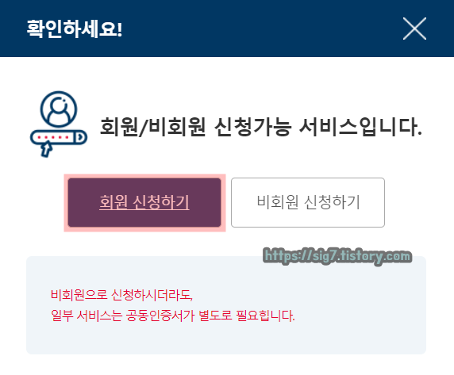Click the 신청가능 word in the headline

tap(252, 127)
